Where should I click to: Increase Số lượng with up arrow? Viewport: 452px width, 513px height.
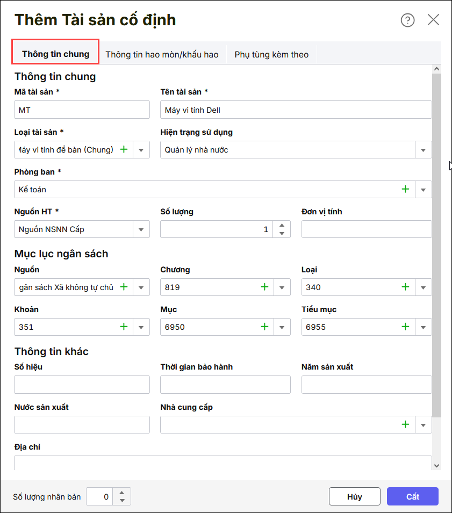282,225
